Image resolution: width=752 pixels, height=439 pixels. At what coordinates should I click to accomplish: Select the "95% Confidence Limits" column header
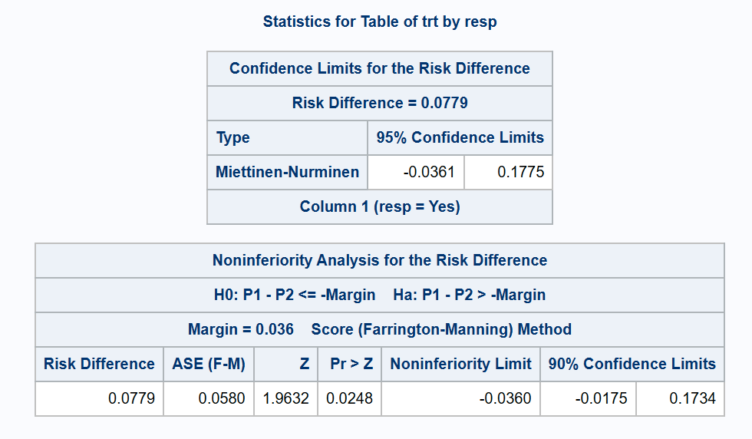coord(460,138)
